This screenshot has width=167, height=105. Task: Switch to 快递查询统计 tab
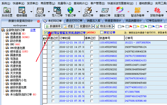point(113,21)
